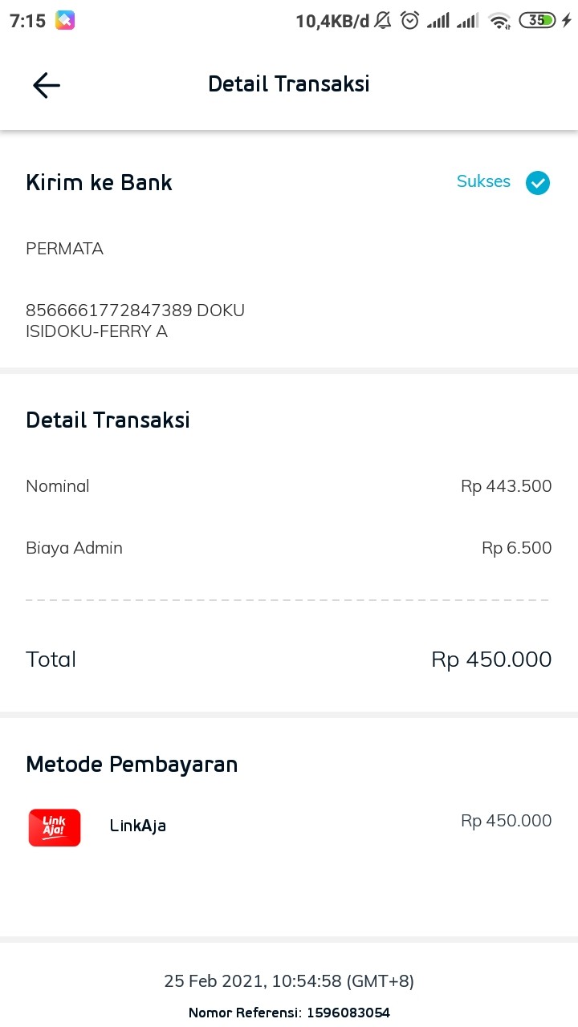Screen dimensions: 578x1027
Task: Tap the Biaya Admin Rp 6.500 row
Action: click(x=289, y=548)
